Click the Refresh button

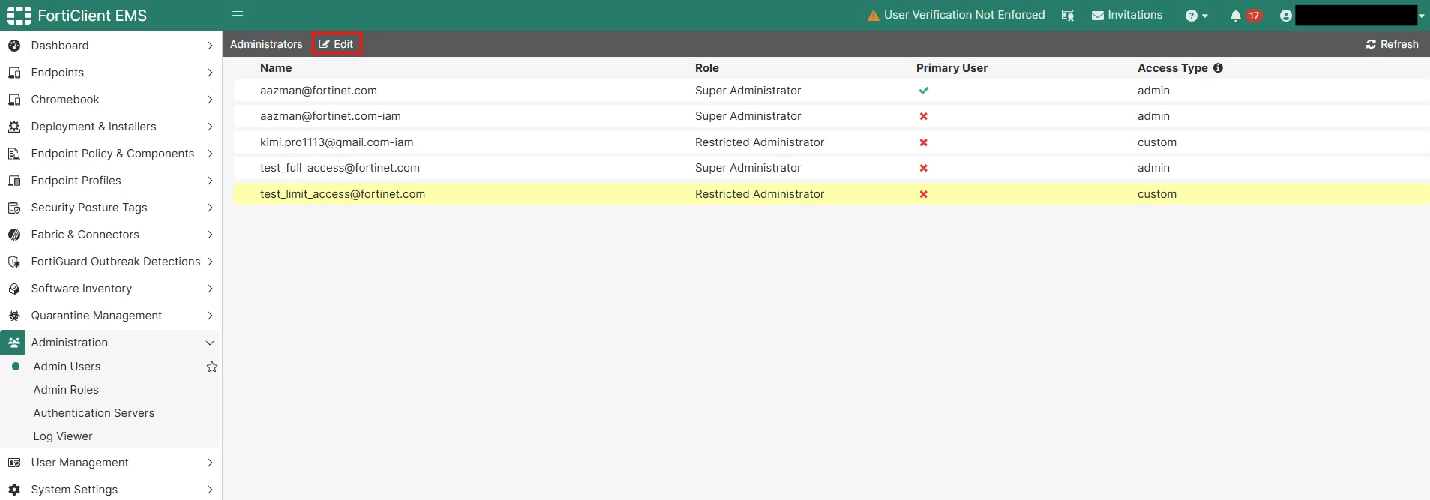click(1392, 44)
